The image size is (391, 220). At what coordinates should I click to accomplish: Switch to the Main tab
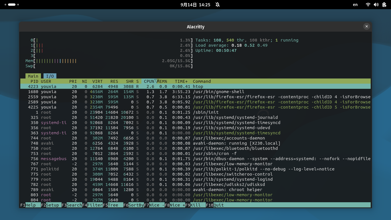click(33, 76)
